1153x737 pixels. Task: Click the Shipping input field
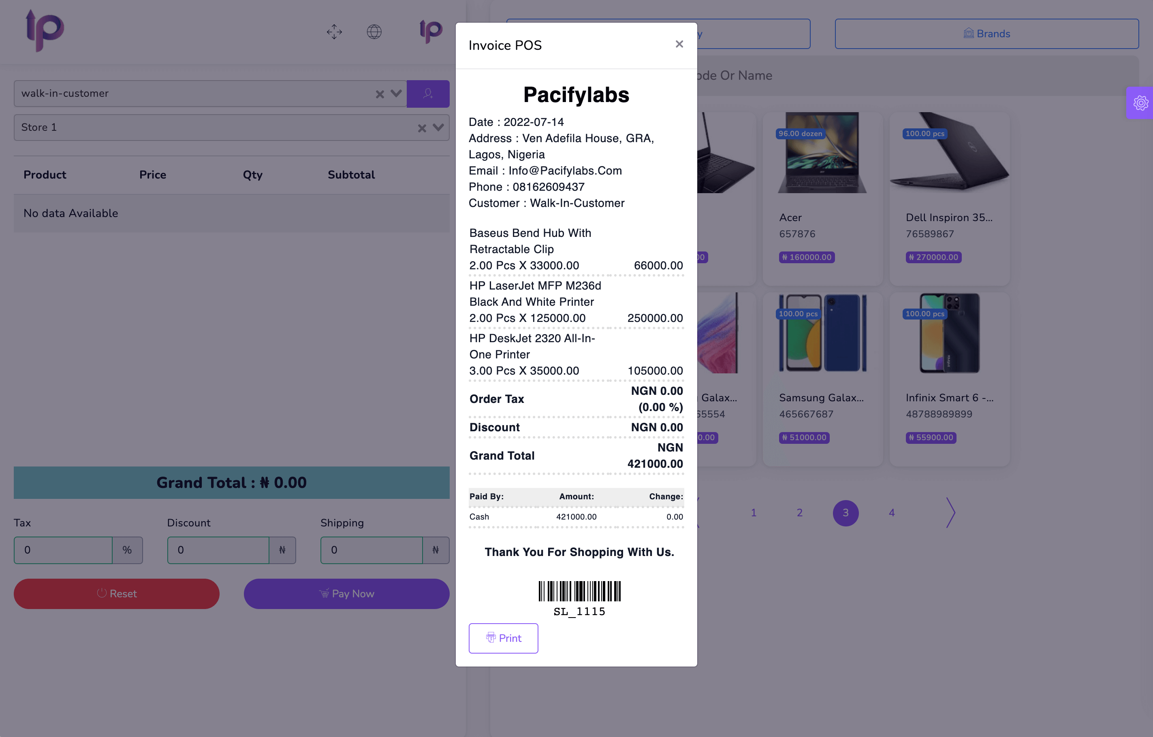[x=372, y=550]
